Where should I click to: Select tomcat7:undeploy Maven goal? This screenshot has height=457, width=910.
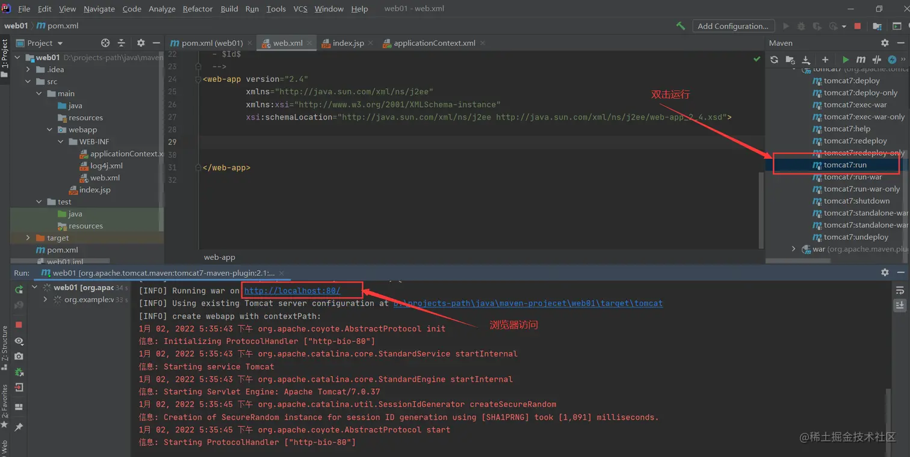(x=856, y=237)
